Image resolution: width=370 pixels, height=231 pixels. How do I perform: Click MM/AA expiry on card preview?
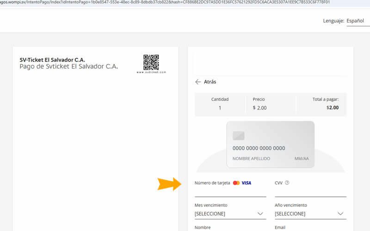tap(301, 158)
